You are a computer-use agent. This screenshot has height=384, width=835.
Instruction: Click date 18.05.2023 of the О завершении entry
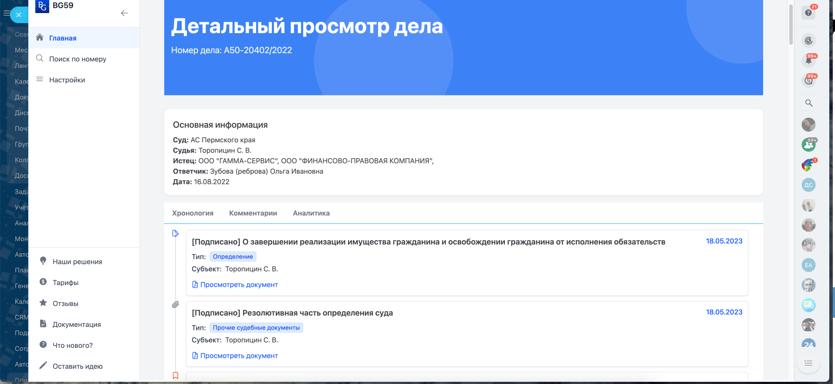724,241
